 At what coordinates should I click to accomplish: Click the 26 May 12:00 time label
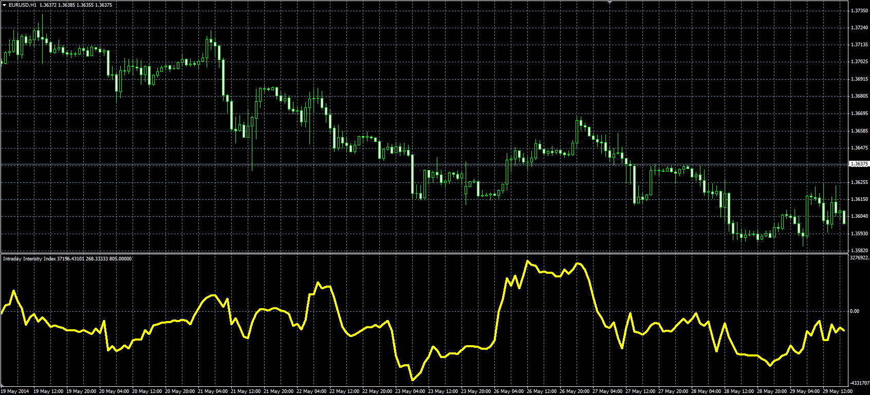click(542, 391)
